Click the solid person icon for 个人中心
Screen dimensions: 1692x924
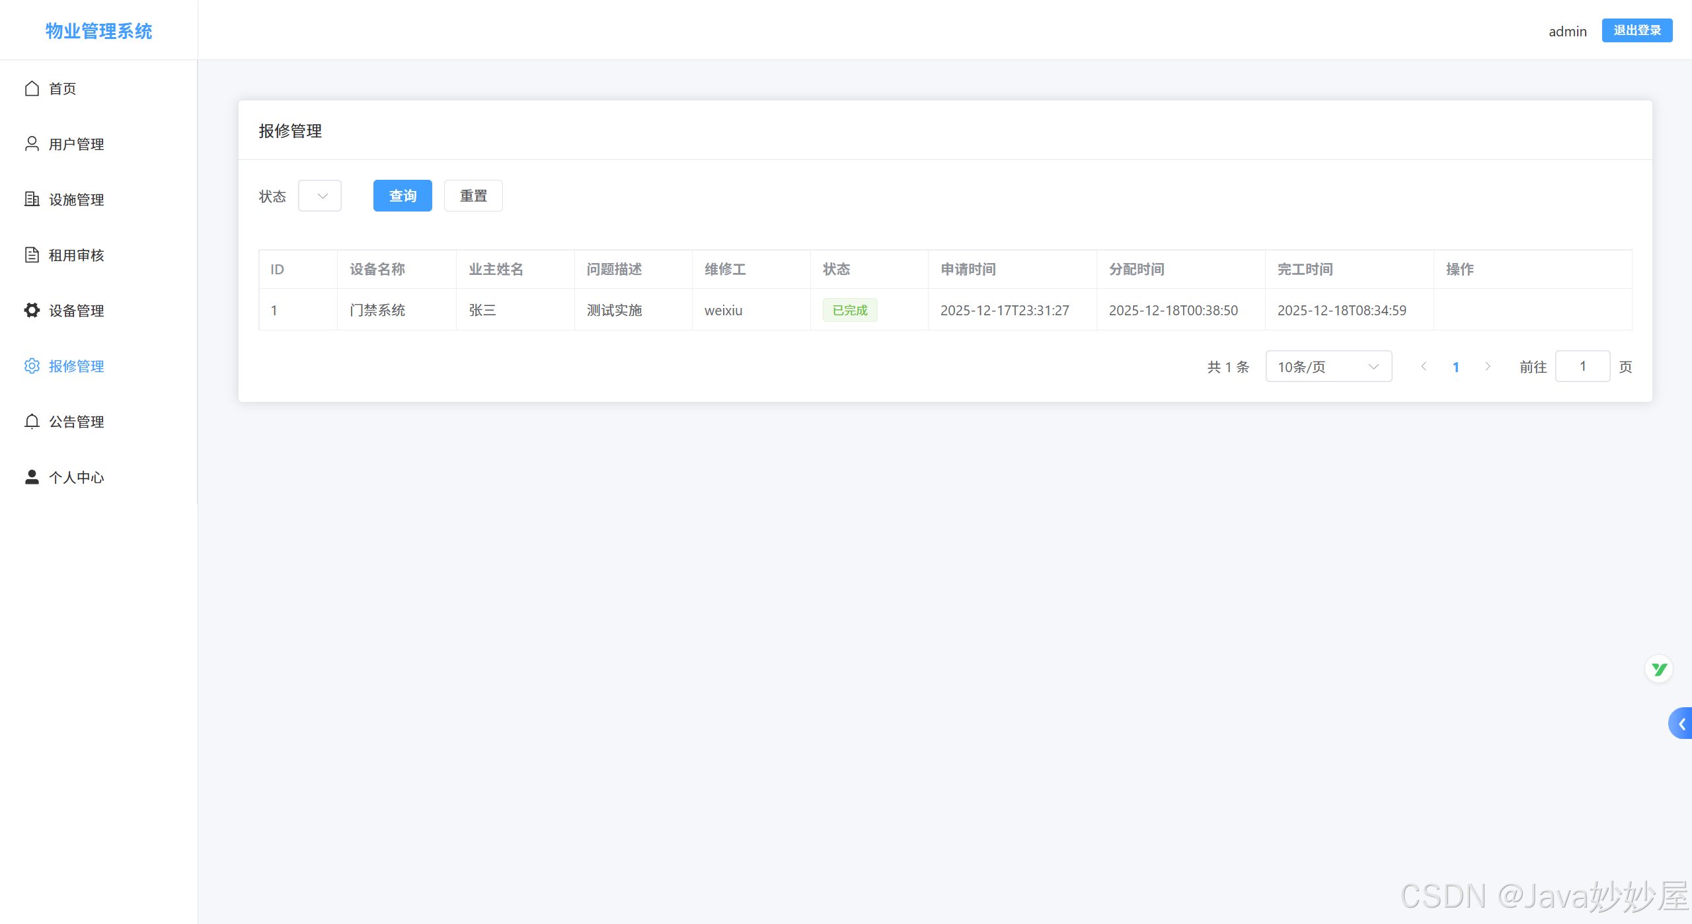(32, 477)
